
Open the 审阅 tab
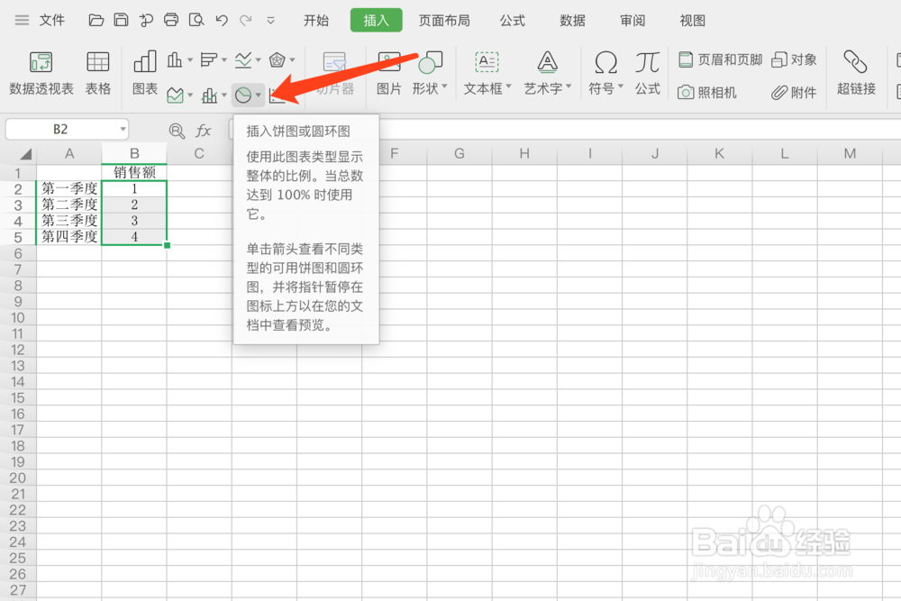pos(633,21)
